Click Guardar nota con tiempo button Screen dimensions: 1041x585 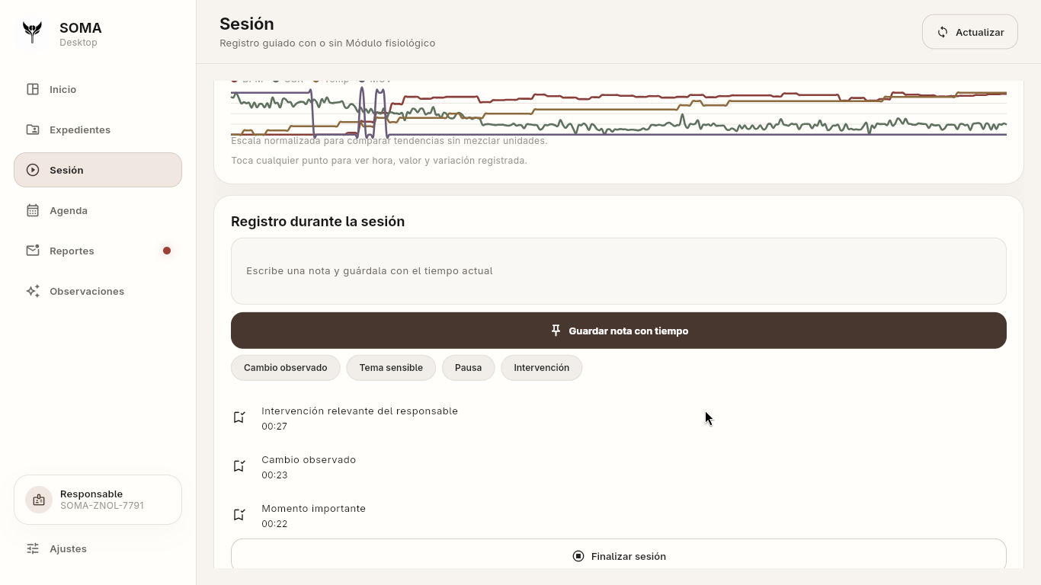618,331
